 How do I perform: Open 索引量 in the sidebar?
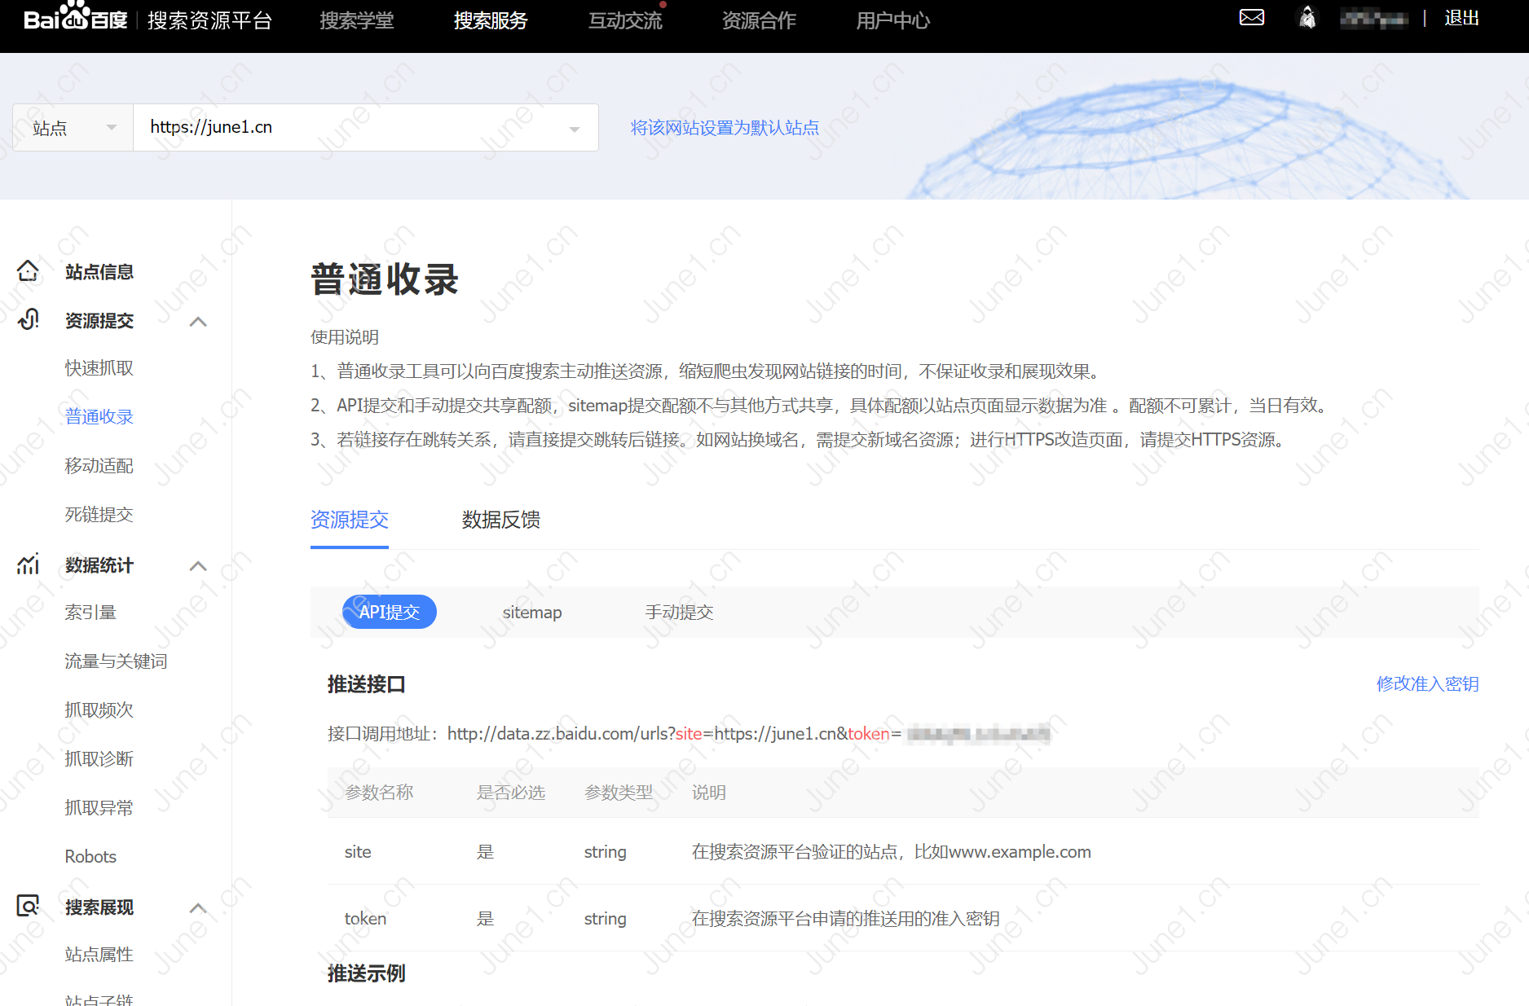[x=90, y=613]
